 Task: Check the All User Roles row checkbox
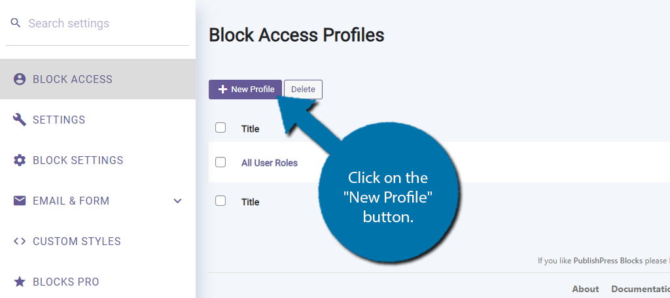(220, 162)
